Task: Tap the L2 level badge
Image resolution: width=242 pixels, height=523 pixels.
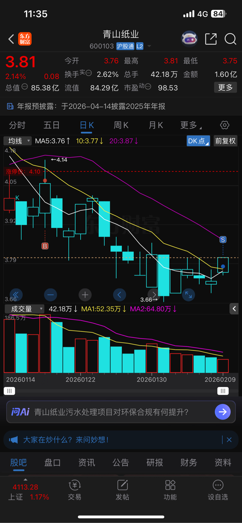Action: pyautogui.click(x=140, y=46)
